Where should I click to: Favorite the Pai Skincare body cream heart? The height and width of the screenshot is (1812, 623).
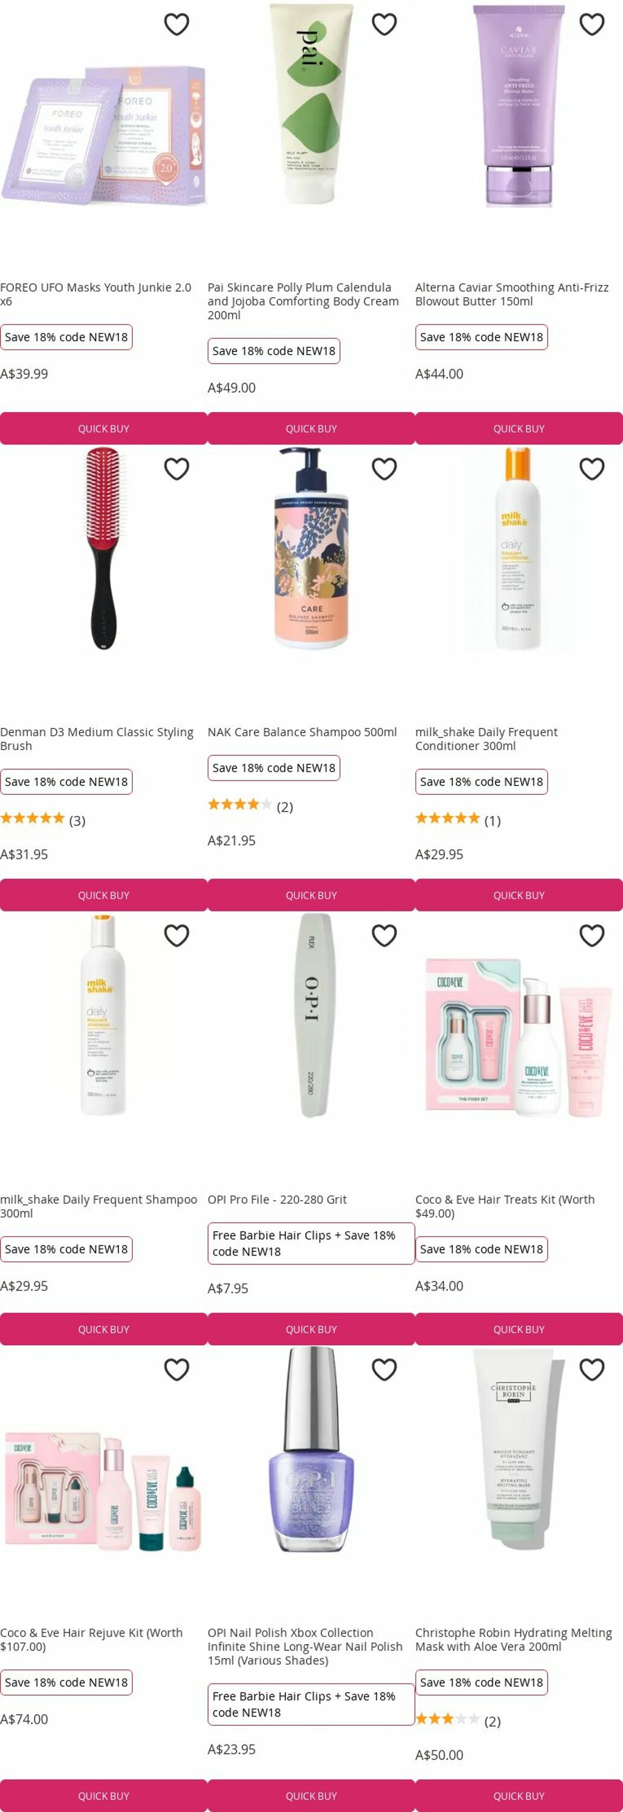384,25
